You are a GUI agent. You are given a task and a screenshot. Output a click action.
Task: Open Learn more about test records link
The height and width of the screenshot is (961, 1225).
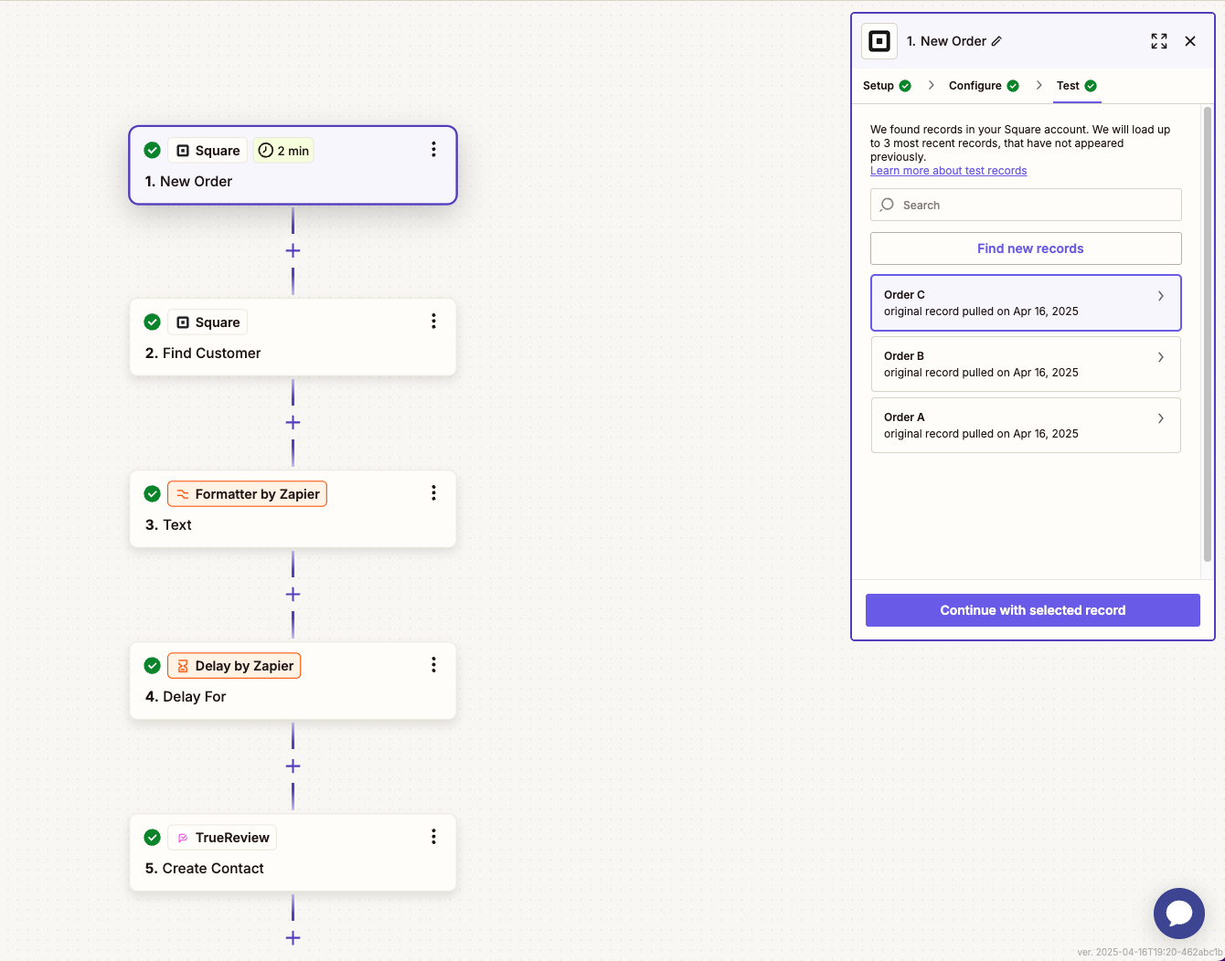coord(948,171)
